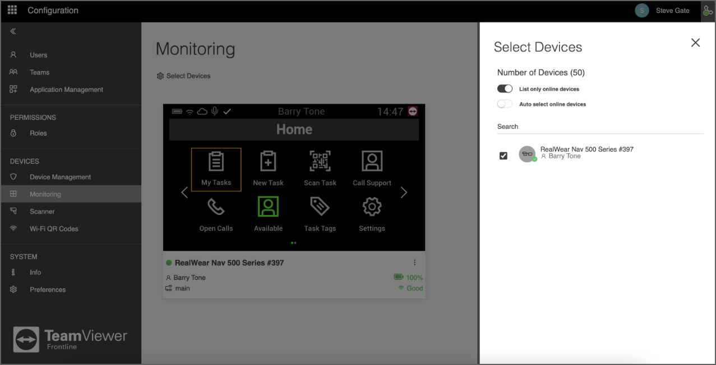Click the Application Management grid-plus icon
This screenshot has height=365, width=716.
[x=13, y=89]
